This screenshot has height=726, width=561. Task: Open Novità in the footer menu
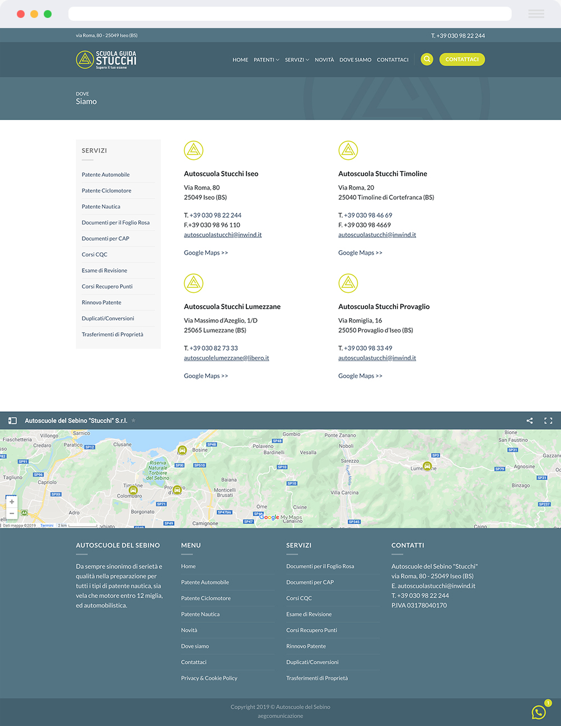(x=189, y=631)
